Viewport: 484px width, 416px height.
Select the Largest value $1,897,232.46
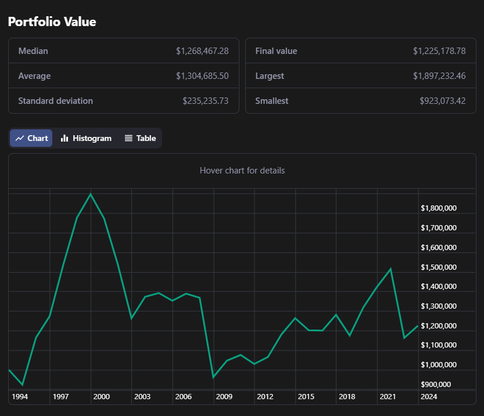pyautogui.click(x=439, y=76)
